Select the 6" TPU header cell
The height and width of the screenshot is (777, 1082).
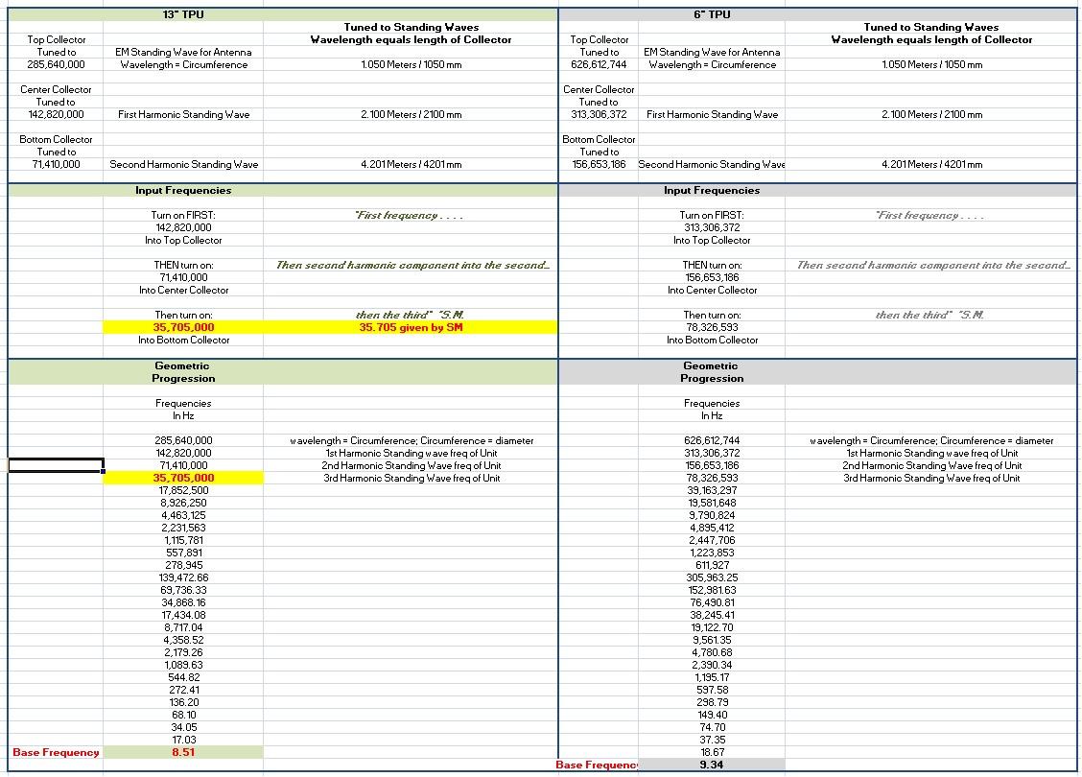[712, 14]
